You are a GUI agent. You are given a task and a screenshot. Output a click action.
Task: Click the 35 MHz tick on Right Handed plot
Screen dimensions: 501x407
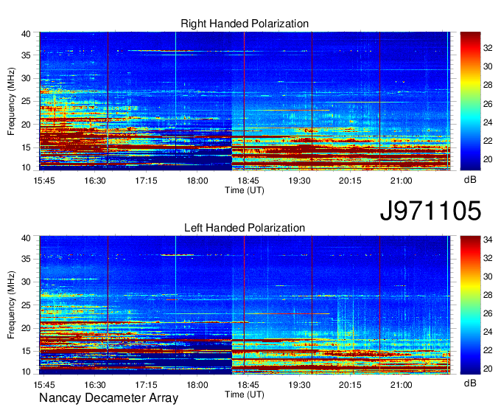click(26, 55)
